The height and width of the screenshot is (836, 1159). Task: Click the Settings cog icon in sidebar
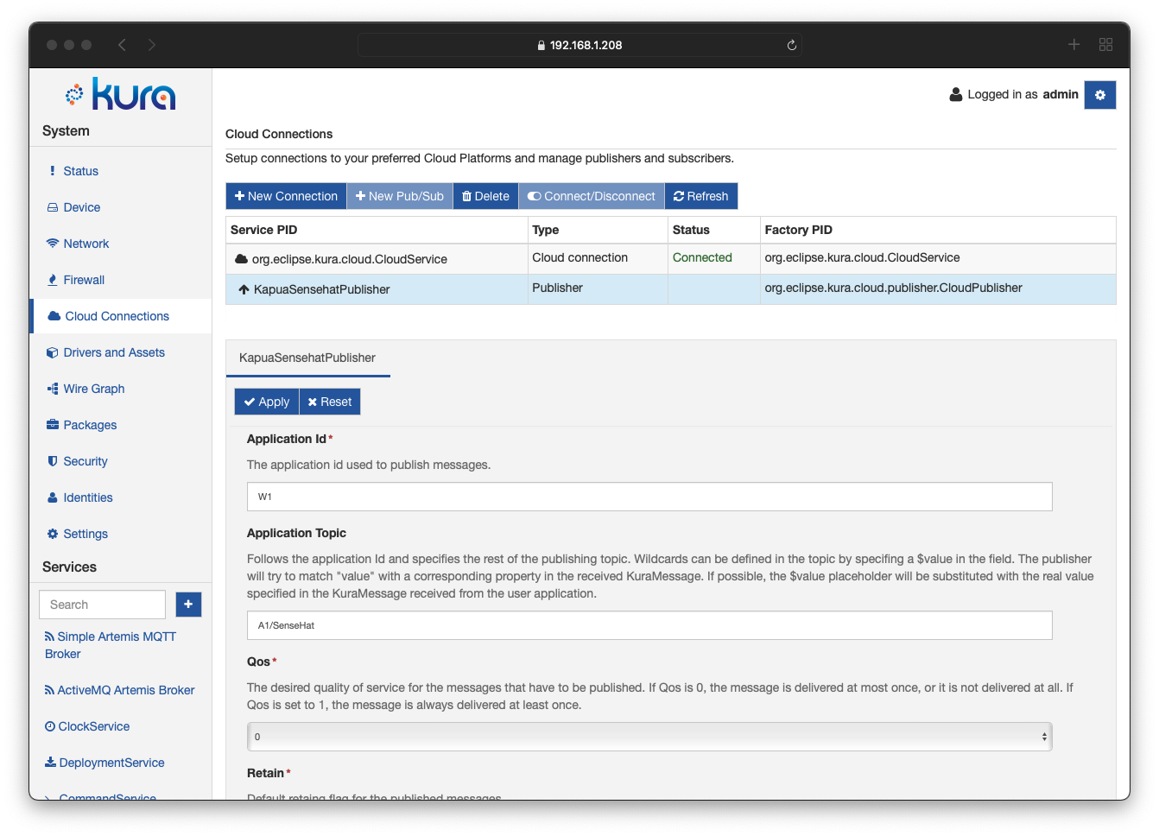coord(53,534)
